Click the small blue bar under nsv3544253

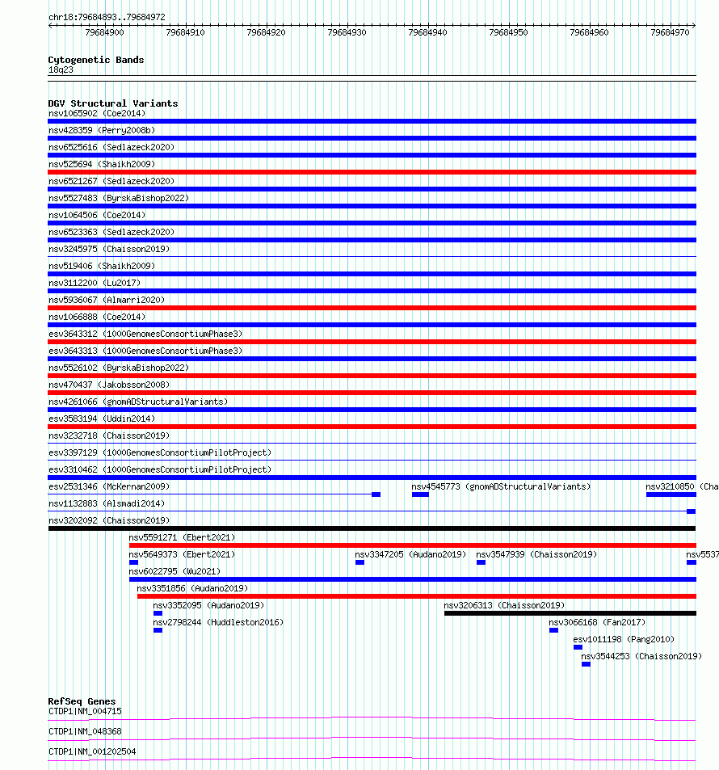586,664
